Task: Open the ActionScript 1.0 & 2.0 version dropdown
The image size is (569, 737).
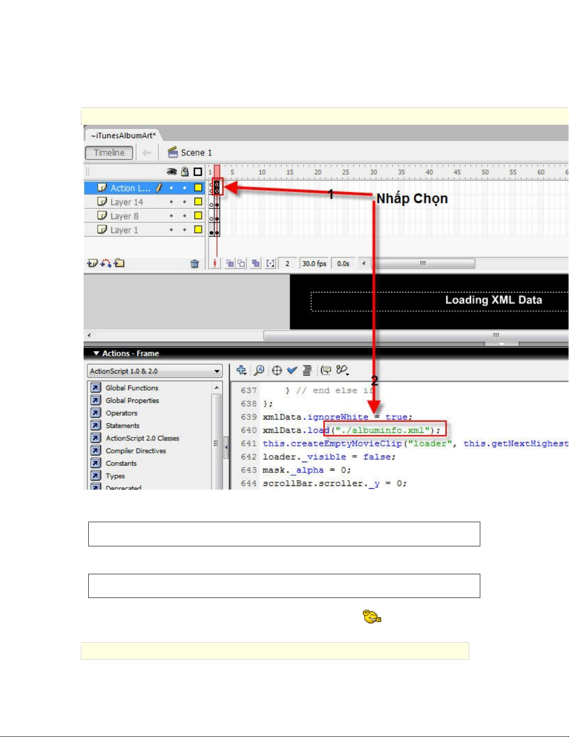Action: click(x=155, y=371)
